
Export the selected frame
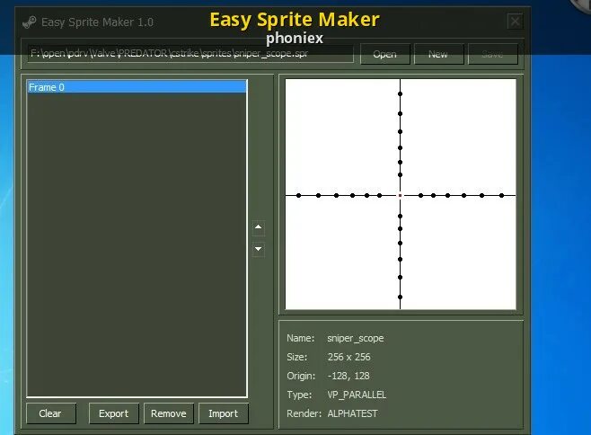coord(114,413)
